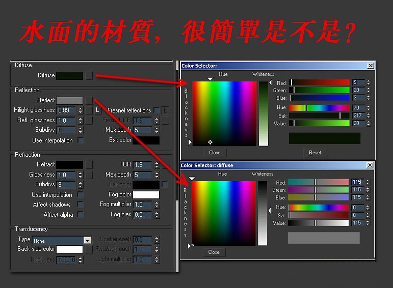The width and height of the screenshot is (393, 288).
Task: Click the Red value field showing 9
Action: coord(358,82)
